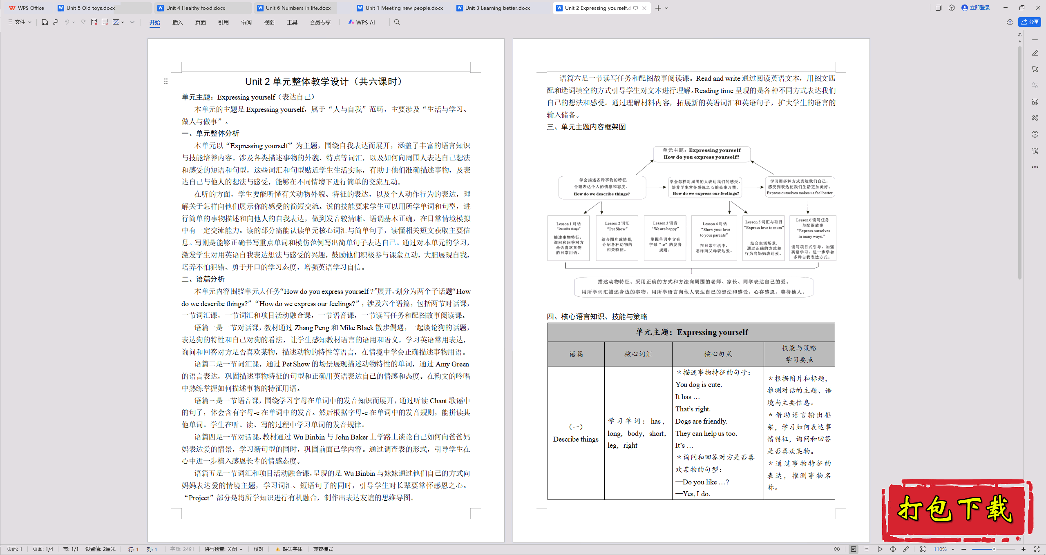Click the export to PDF icon
The image size is (1046, 555).
[x=94, y=22]
